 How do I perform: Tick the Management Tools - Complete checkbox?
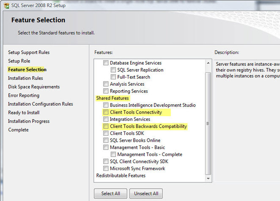tap(113, 154)
